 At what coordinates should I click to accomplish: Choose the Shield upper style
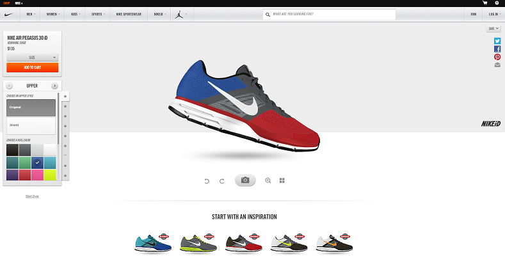coord(31,125)
